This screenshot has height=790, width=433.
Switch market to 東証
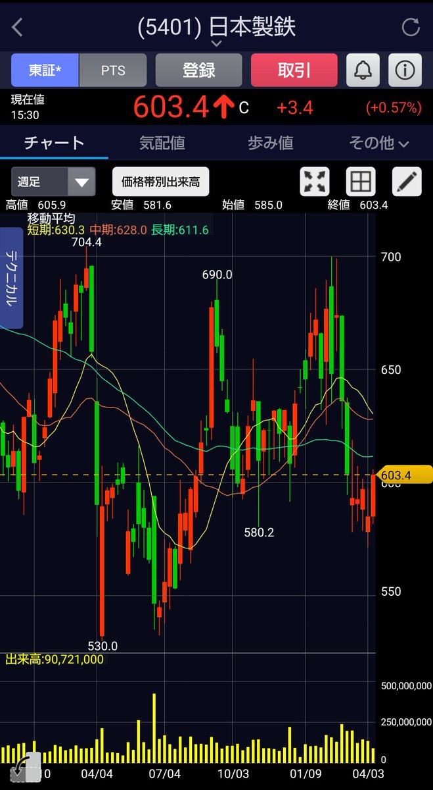coord(45,70)
